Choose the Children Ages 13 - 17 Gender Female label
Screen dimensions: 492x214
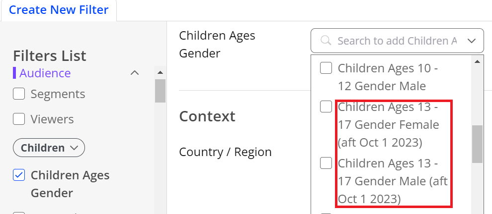[389, 125]
